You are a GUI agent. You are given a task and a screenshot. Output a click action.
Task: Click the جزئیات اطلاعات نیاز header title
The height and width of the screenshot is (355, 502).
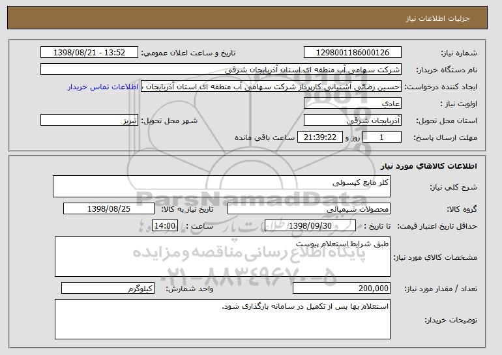point(437,18)
